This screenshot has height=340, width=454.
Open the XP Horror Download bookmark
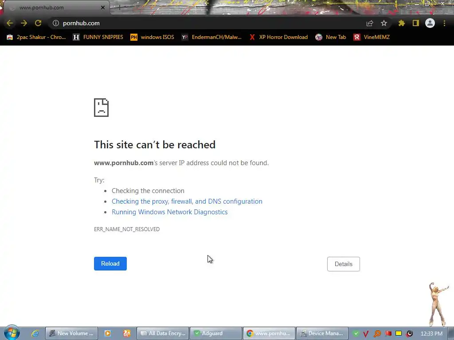[x=278, y=37]
